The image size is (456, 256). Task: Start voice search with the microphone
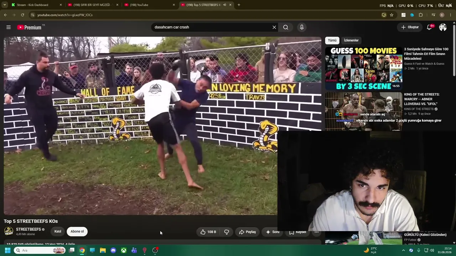(x=302, y=27)
